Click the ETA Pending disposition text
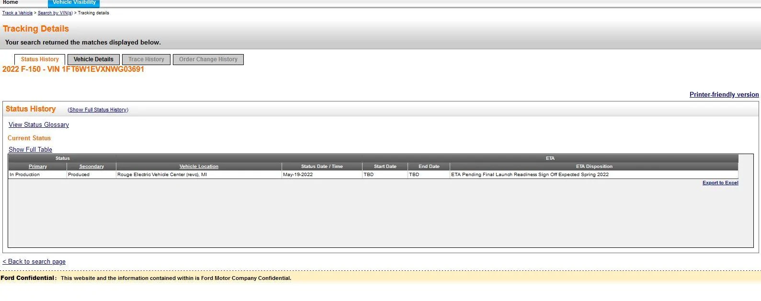The image size is (761, 301). tap(530, 175)
